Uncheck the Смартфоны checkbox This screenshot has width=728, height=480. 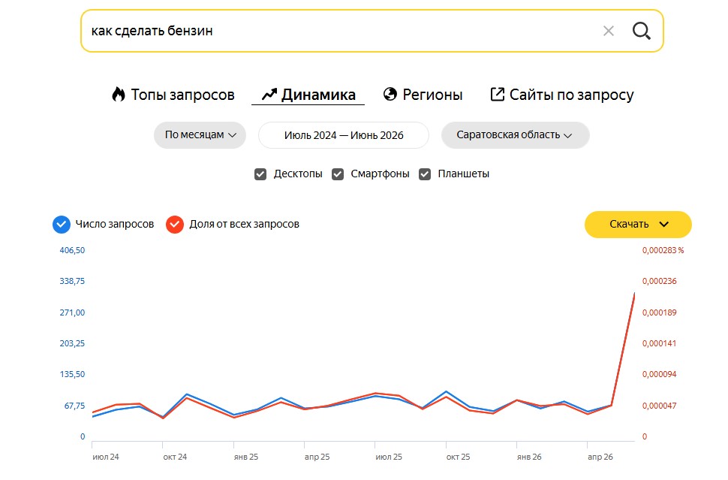338,174
